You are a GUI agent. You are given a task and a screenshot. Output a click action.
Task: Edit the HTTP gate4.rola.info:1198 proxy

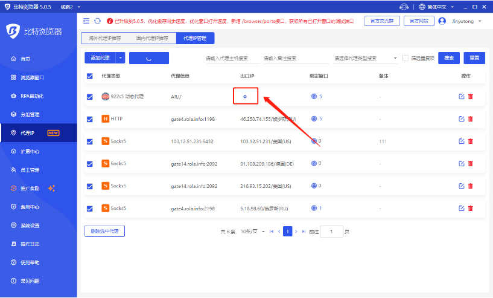(461, 118)
